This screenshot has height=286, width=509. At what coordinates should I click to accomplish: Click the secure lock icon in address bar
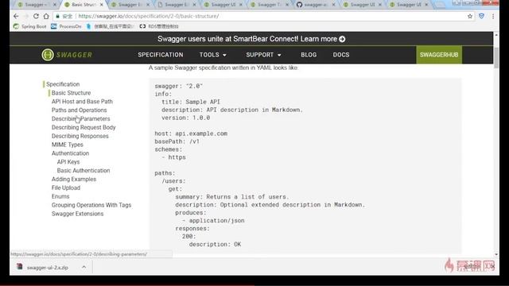coord(57,16)
